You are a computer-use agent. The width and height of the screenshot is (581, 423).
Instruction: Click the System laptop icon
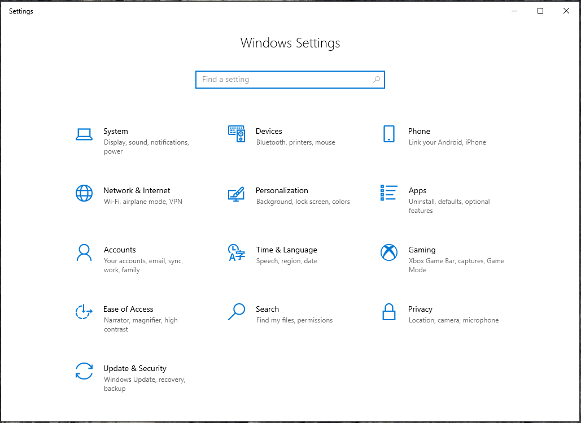84,134
